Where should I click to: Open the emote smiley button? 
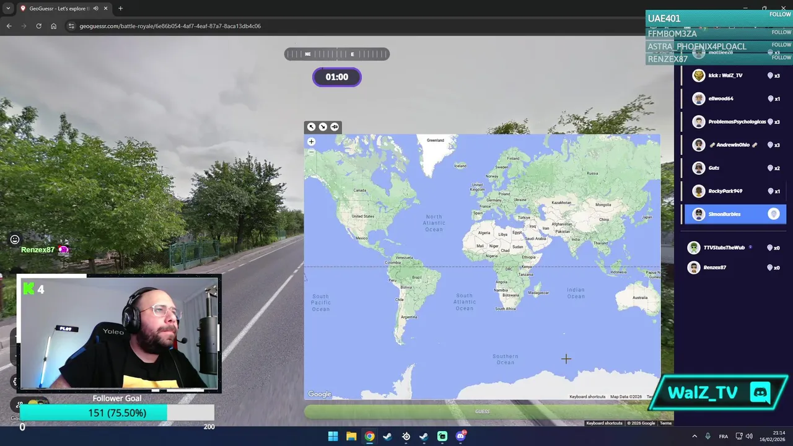tap(15, 239)
